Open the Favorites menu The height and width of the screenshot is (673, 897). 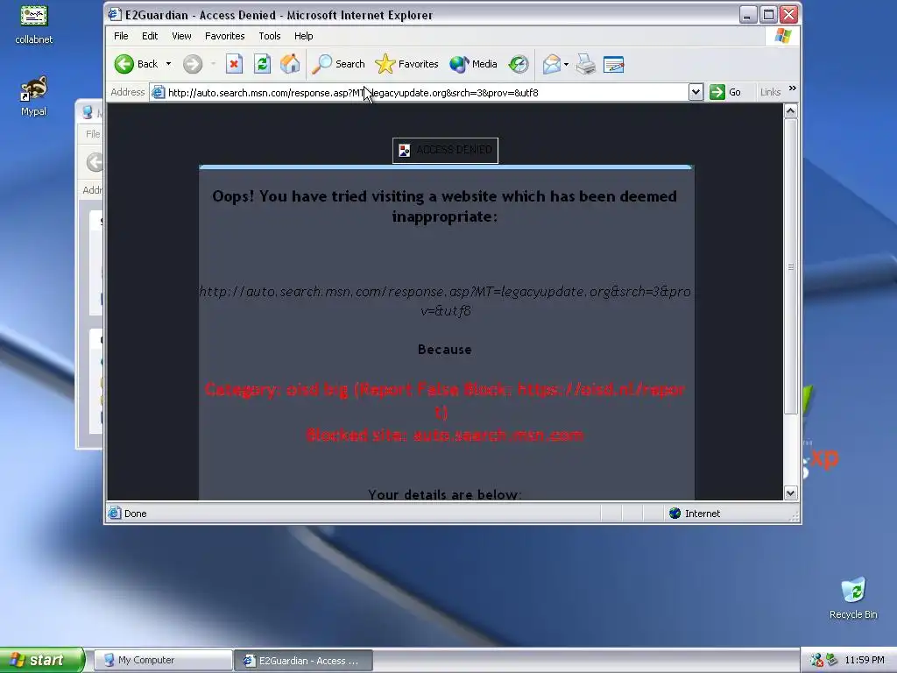click(225, 36)
